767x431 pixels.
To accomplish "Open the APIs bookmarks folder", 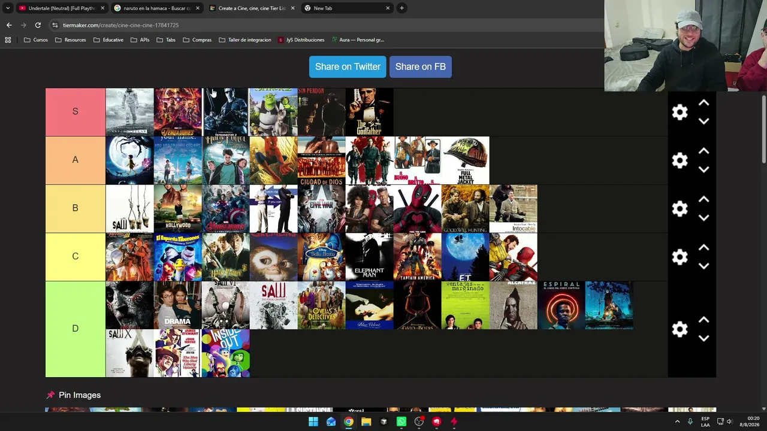I will click(140, 40).
